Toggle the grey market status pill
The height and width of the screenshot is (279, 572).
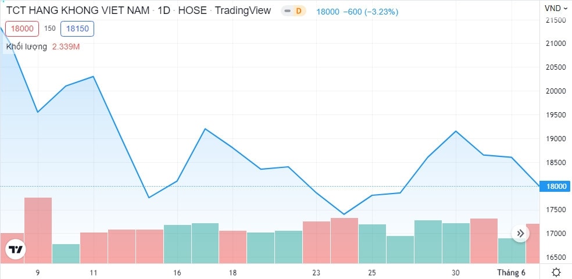coord(288,11)
